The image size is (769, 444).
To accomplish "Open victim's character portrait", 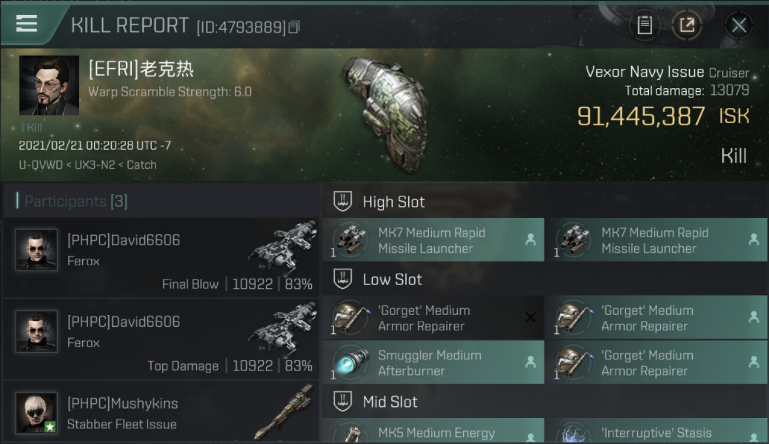I will click(x=49, y=85).
